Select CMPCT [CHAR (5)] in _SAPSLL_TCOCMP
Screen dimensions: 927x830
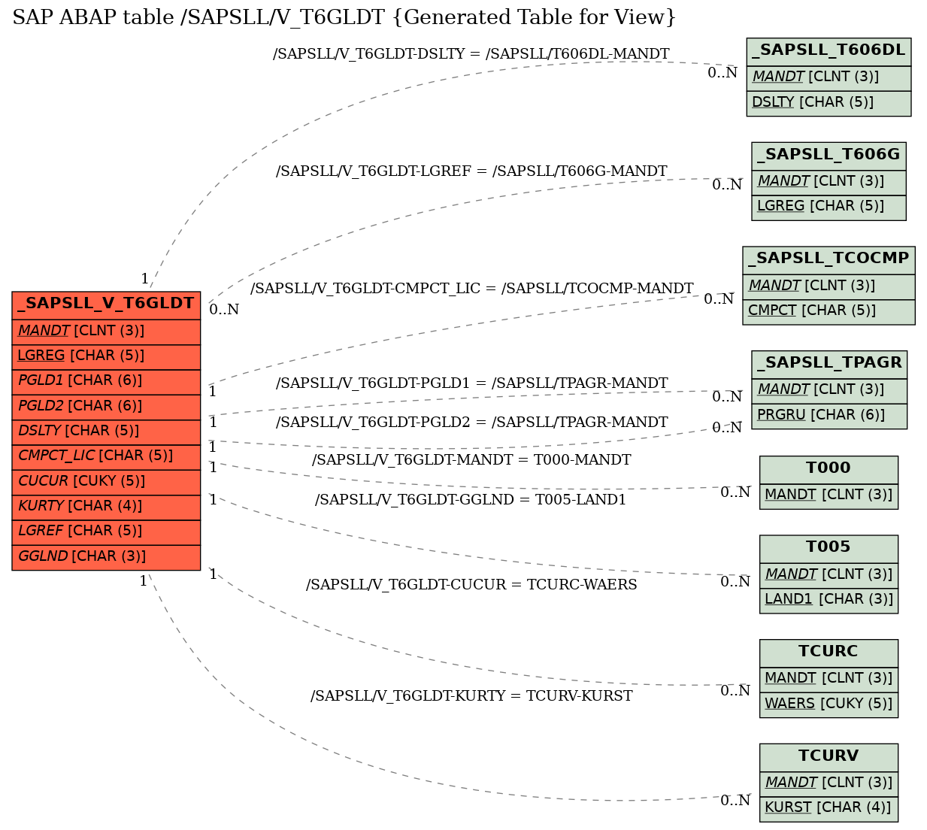pos(829,311)
